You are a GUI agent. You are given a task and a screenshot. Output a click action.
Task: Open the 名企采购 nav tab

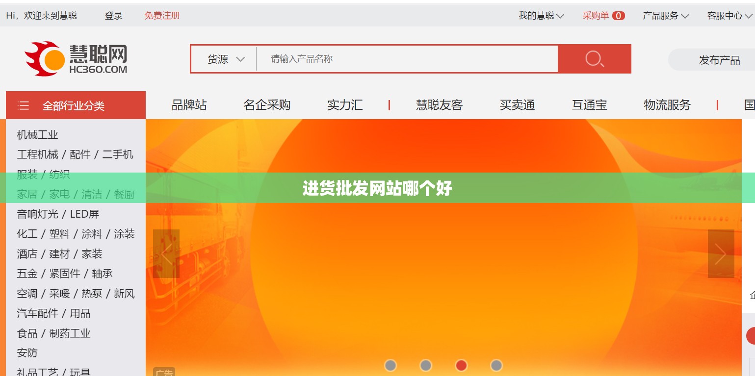click(x=267, y=105)
